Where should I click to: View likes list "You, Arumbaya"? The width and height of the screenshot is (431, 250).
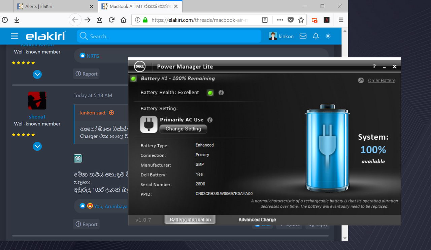point(111,206)
